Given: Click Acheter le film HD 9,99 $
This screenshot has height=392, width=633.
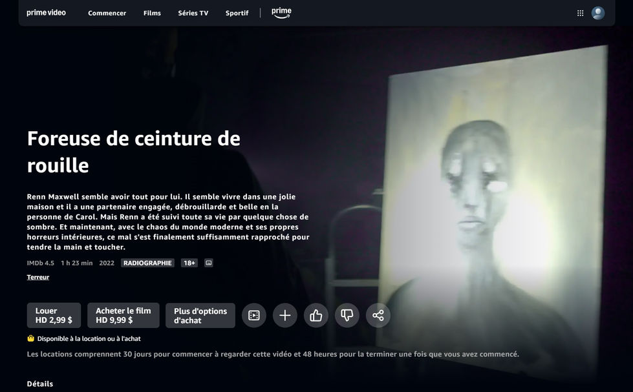Looking at the screenshot, I should pos(123,315).
